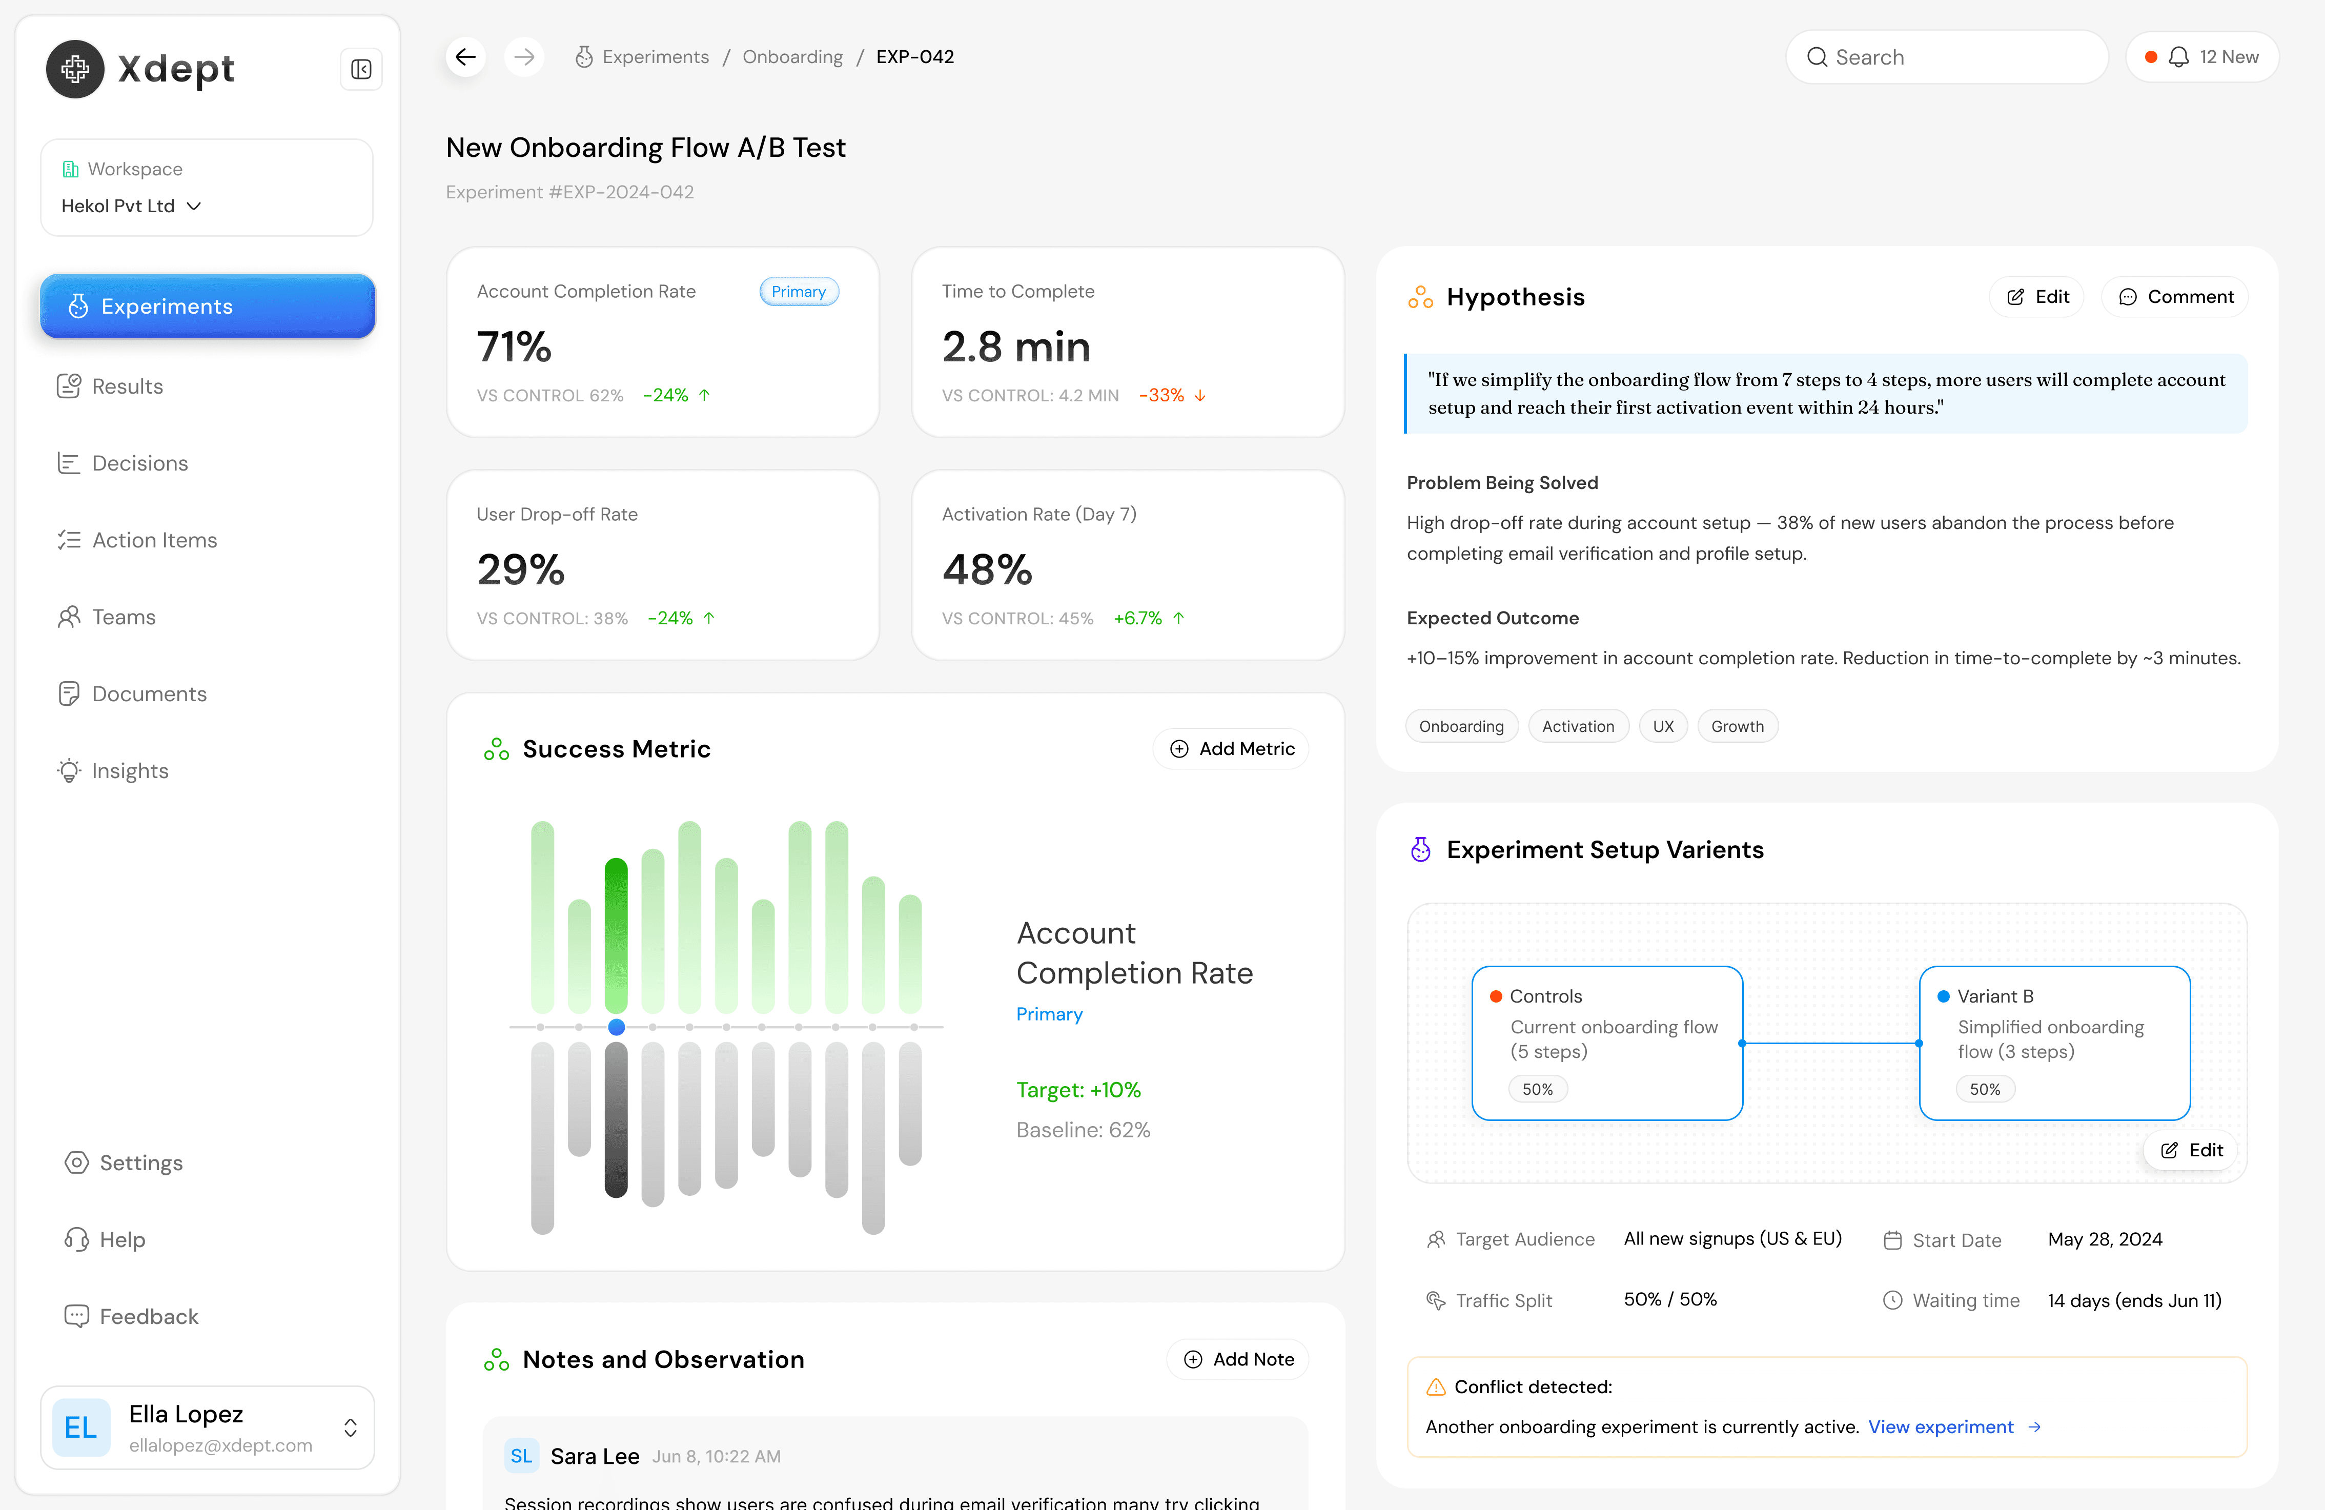The width and height of the screenshot is (2325, 1510).
Task: Click the forward arrow navigation button
Action: 524,57
